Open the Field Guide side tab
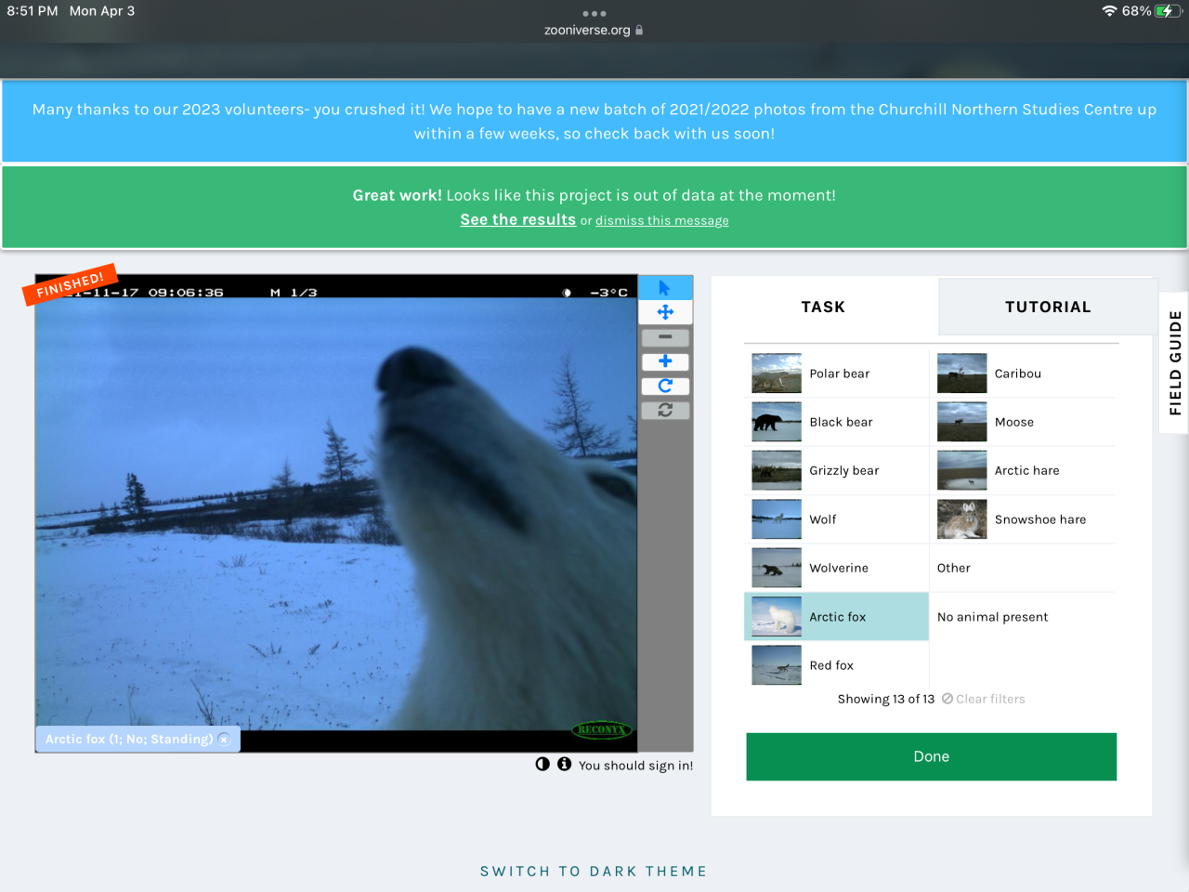The height and width of the screenshot is (892, 1189). [x=1175, y=362]
